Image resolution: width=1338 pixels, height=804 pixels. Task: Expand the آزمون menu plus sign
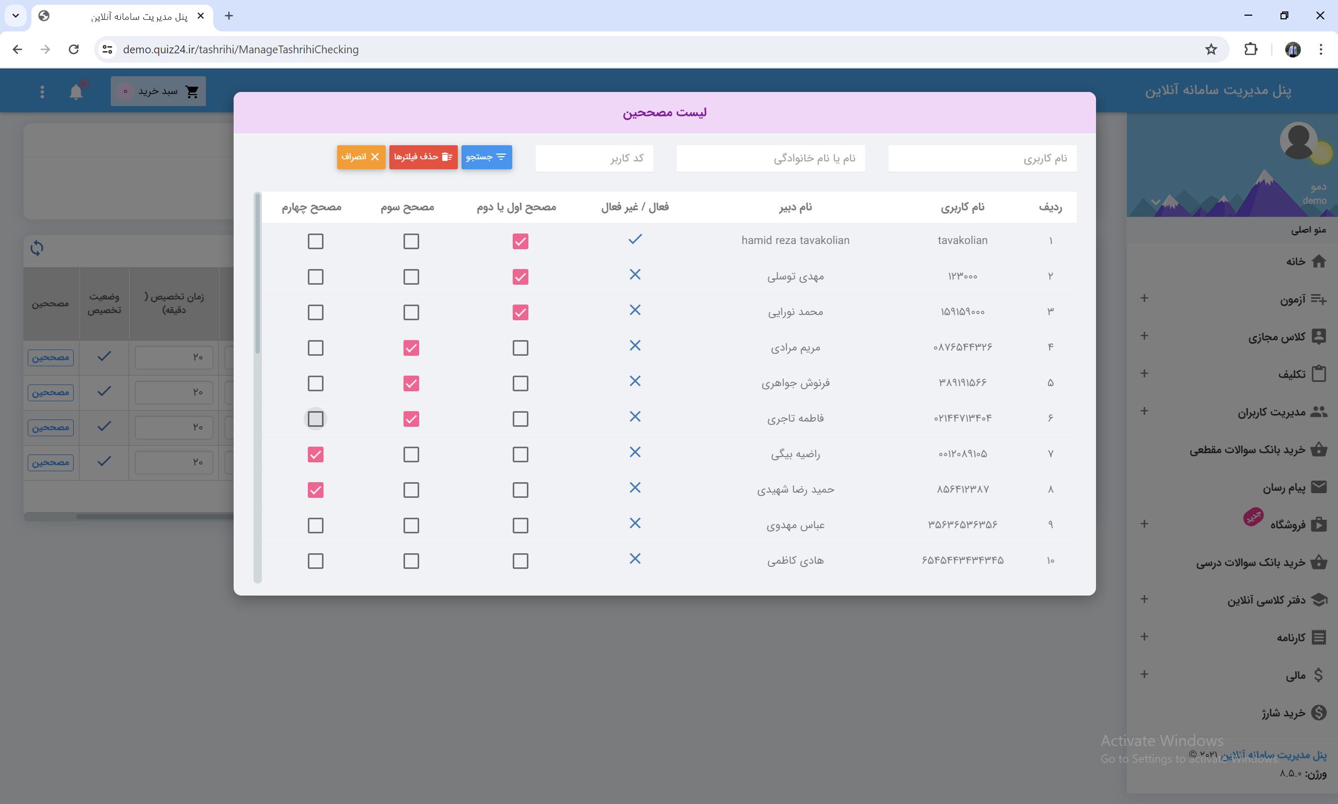point(1144,298)
